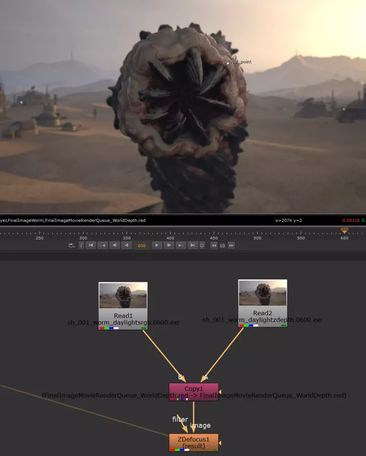The height and width of the screenshot is (456, 366).
Task: Click the arrow on ZDefocus1's right edge
Action: 220,443
